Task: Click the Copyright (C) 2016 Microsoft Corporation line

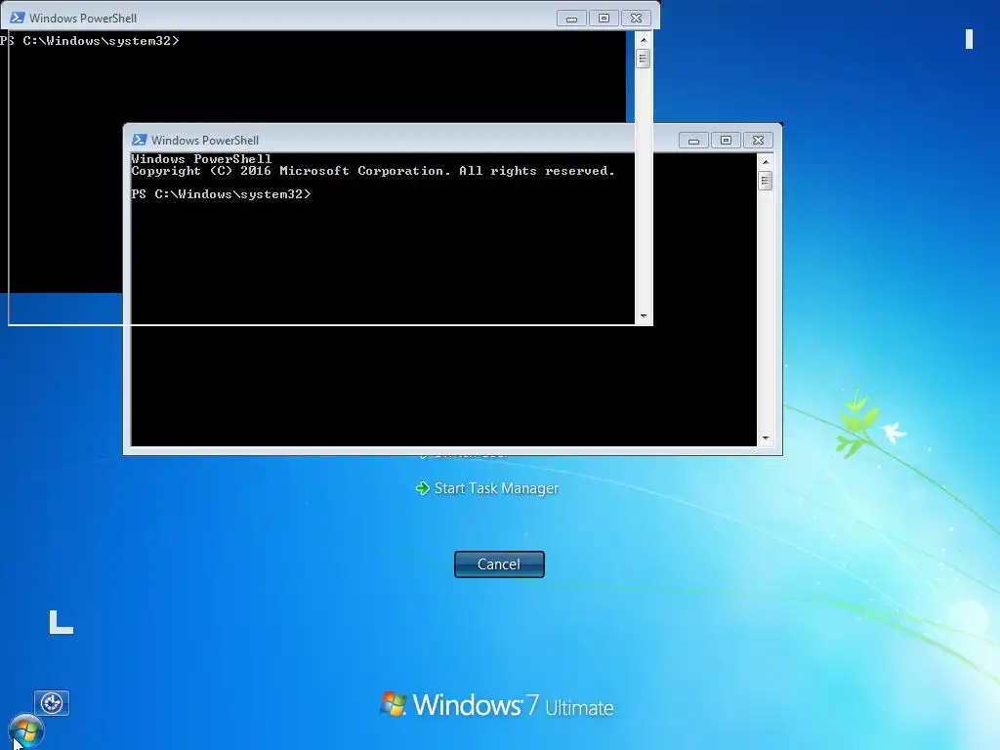Action: click(373, 171)
